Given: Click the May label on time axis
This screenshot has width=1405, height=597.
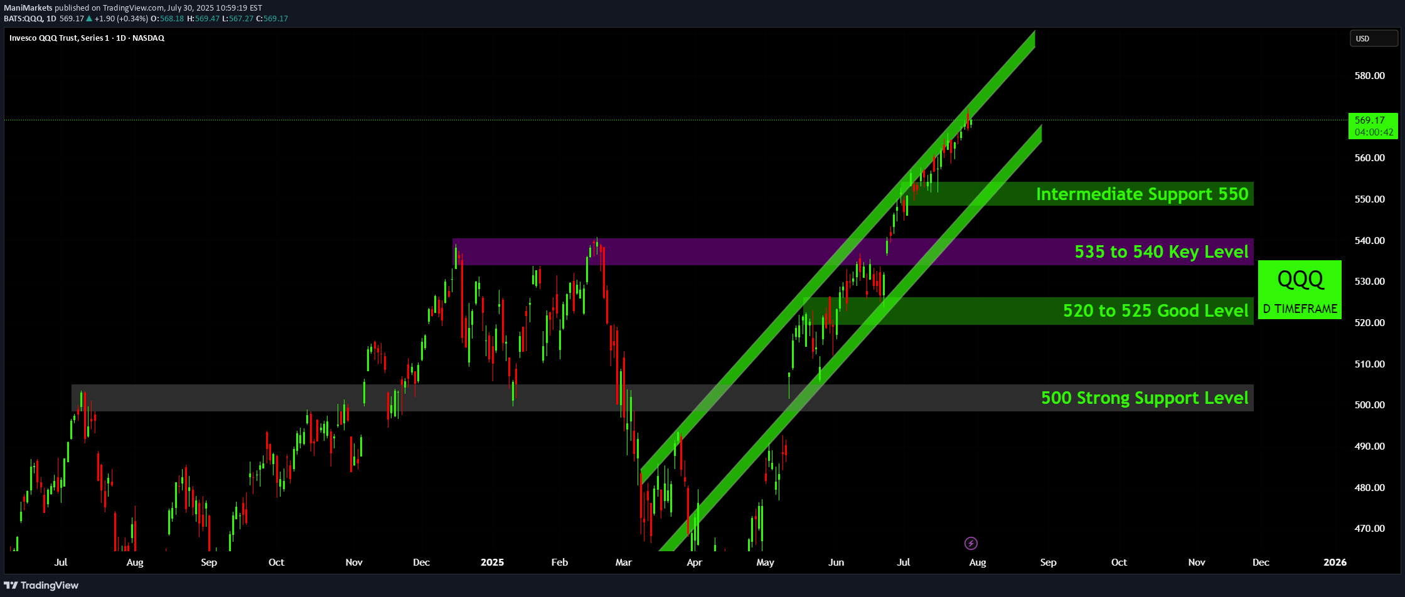Looking at the screenshot, I should click(765, 563).
